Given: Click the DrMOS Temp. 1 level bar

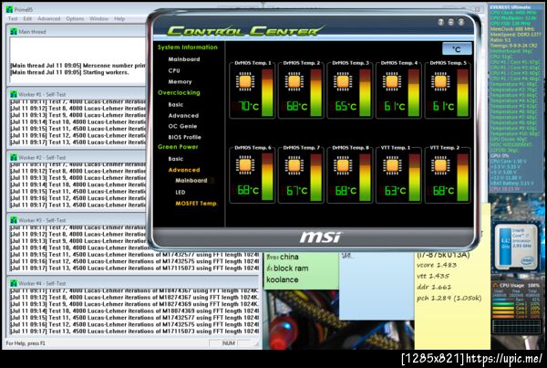Looking at the screenshot, I should click(267, 92).
